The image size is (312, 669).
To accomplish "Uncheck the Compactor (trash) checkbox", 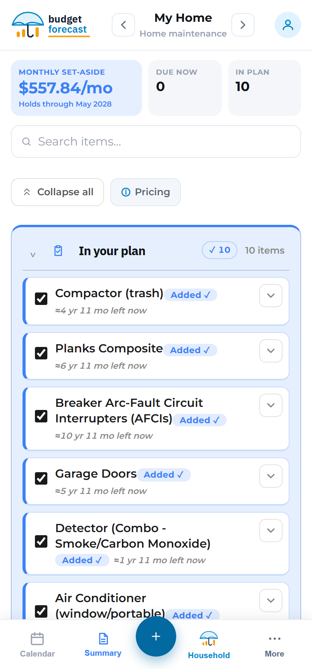I will coord(41,299).
